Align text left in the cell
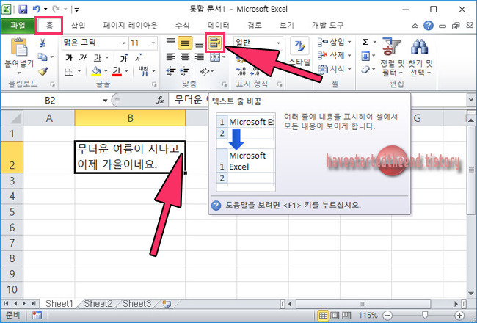This screenshot has height=323, width=477. point(171,57)
